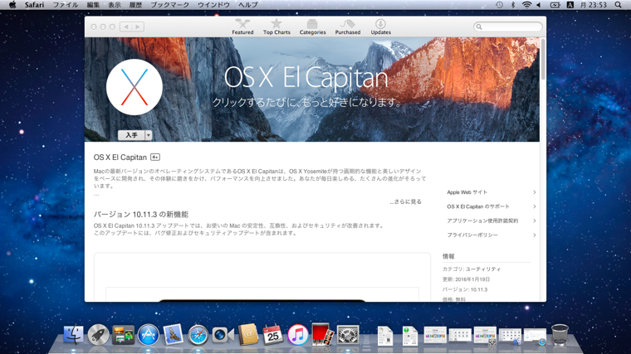Open the 編集 menu

93,5
